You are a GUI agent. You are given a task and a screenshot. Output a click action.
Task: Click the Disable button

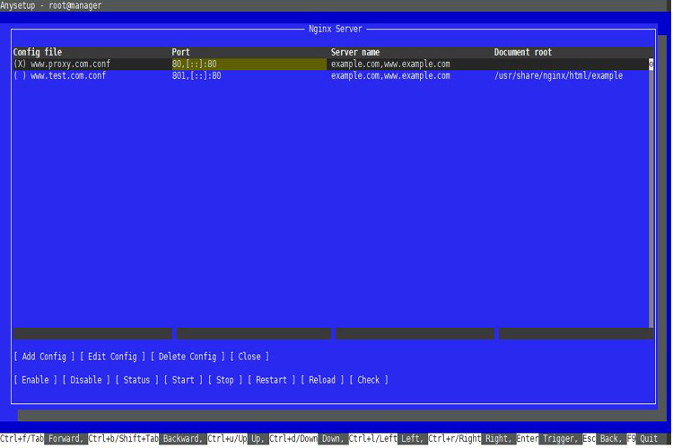pyautogui.click(x=86, y=380)
